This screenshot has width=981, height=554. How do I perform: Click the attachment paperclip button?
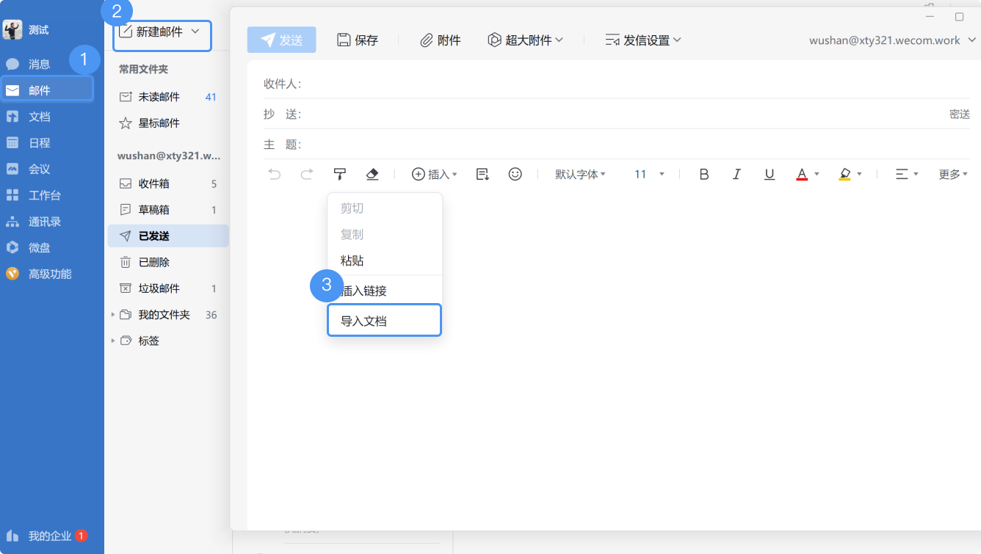pyautogui.click(x=440, y=40)
